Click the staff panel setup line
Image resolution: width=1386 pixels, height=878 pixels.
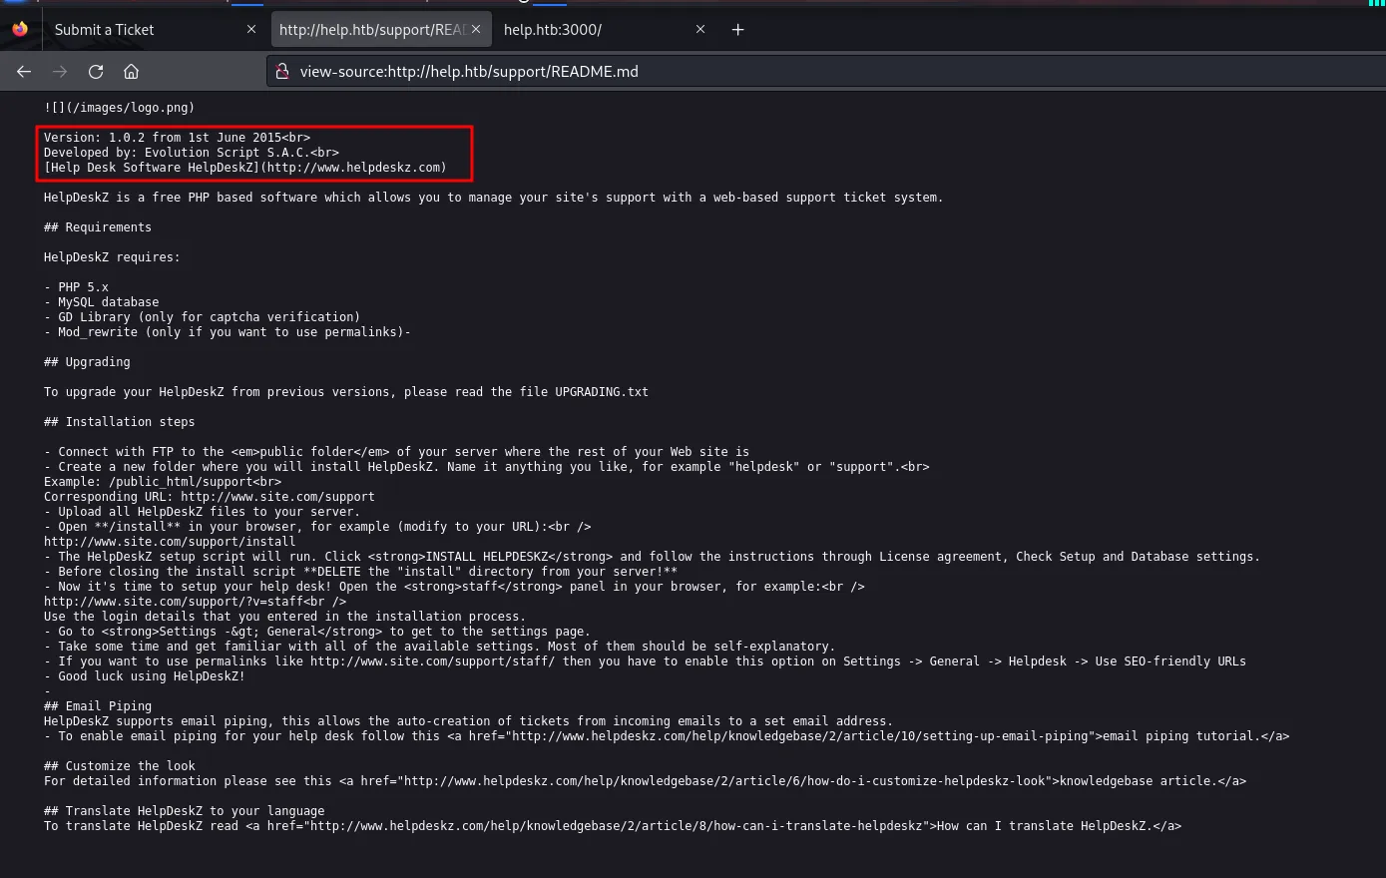tap(454, 587)
